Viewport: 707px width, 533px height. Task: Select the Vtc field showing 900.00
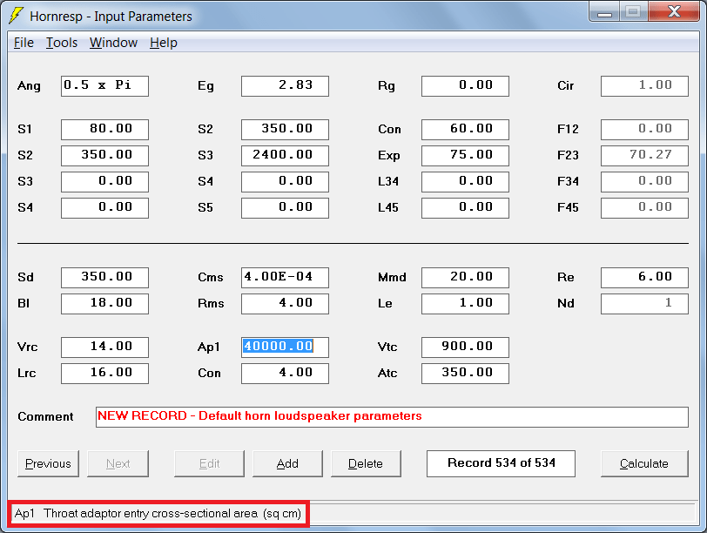pos(465,347)
